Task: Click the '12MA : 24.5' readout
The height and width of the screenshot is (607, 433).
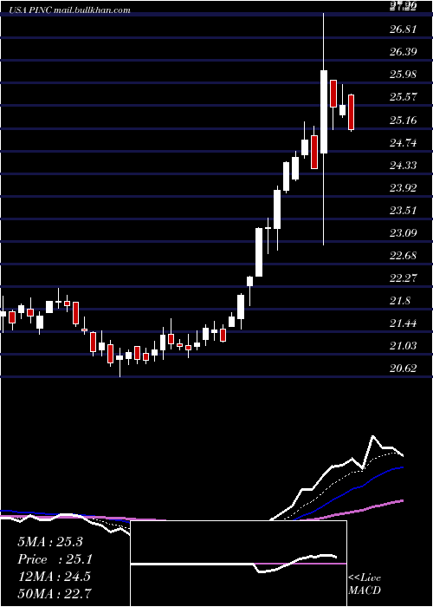Action: (54, 577)
